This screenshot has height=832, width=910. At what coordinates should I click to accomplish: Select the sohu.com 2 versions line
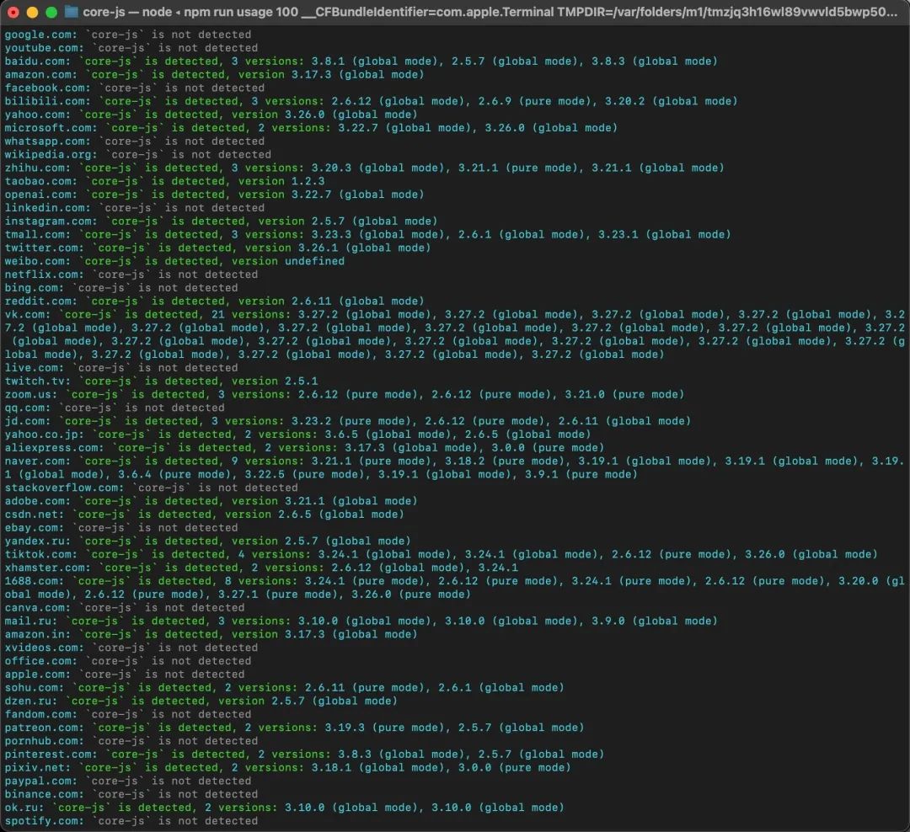[285, 689]
